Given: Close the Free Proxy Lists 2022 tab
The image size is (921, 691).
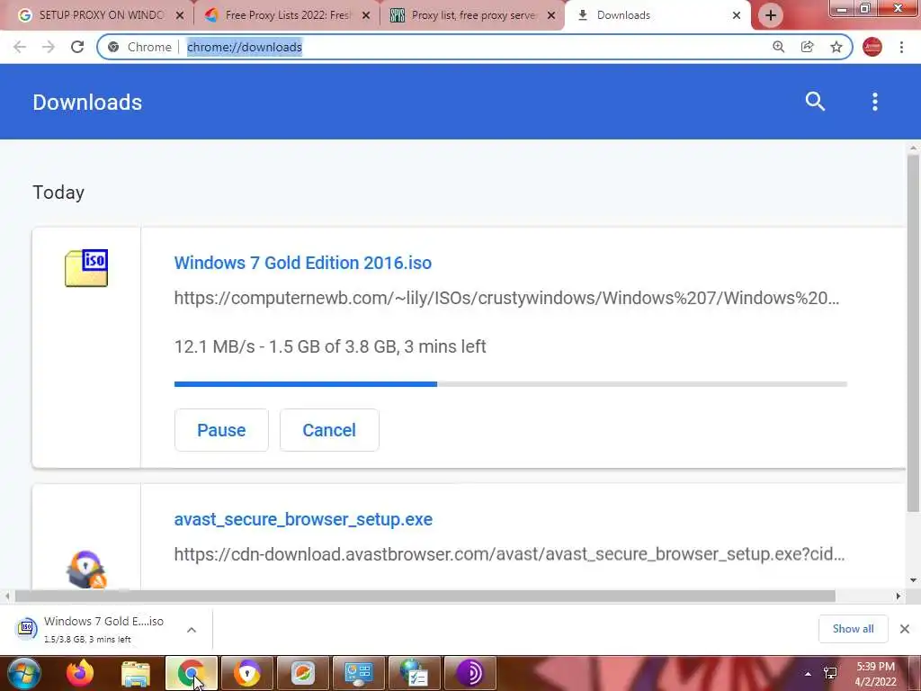Looking at the screenshot, I should (366, 15).
